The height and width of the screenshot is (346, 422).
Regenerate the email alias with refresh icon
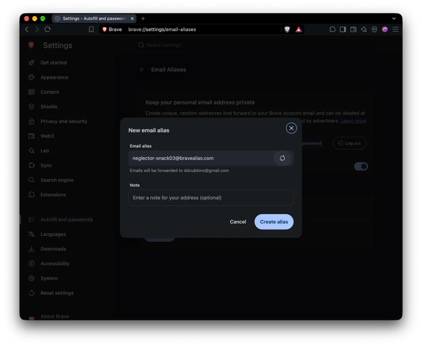[282, 158]
